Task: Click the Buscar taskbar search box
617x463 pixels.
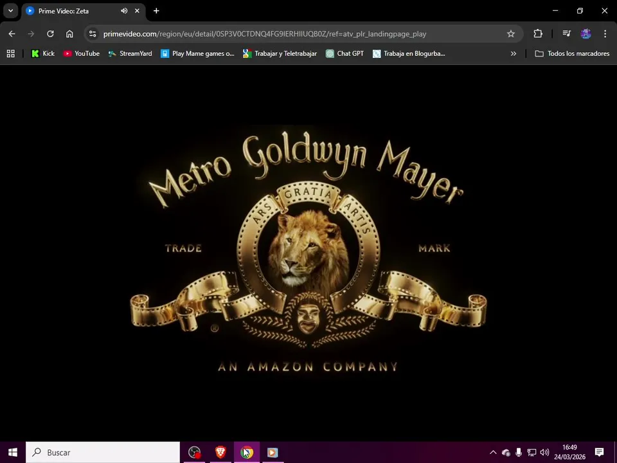Action: [103, 452]
